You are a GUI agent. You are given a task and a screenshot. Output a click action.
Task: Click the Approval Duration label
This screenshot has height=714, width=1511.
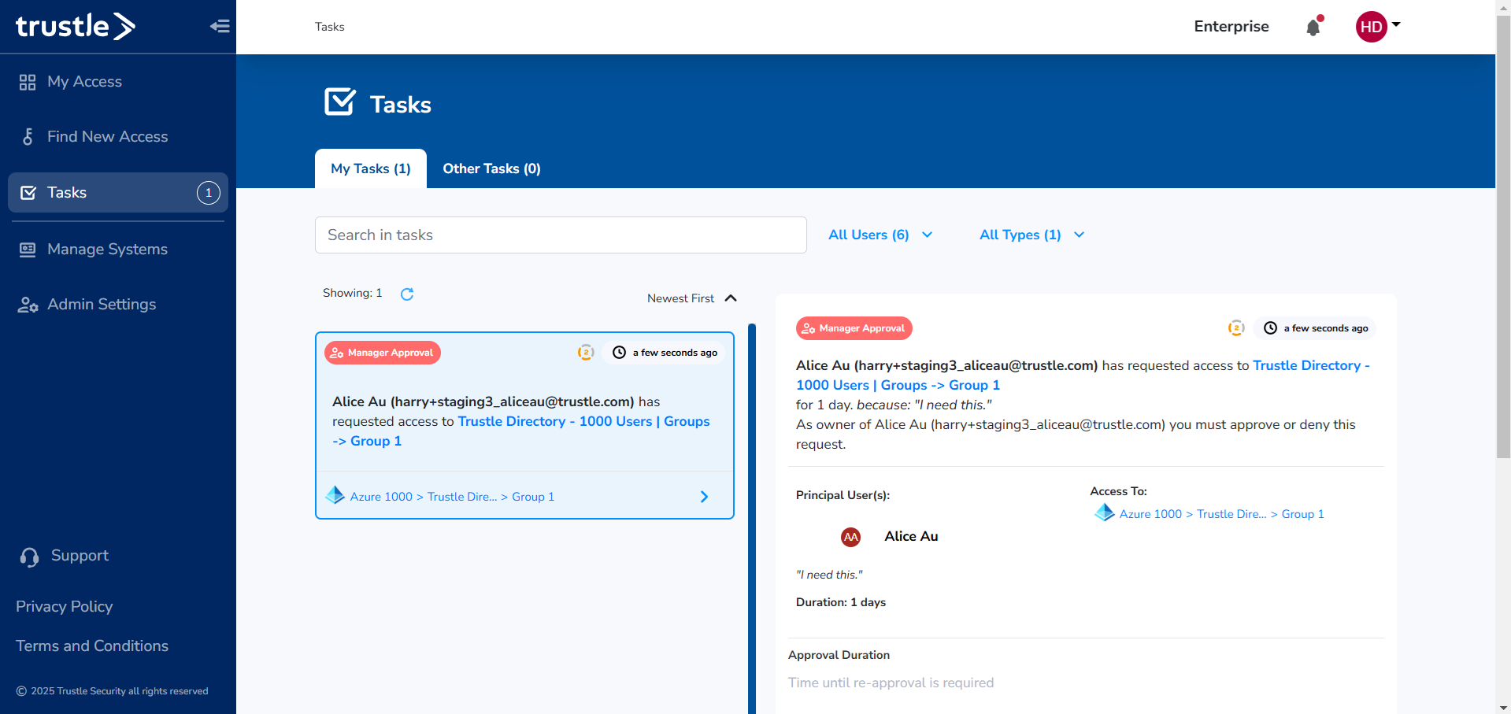pyautogui.click(x=839, y=655)
